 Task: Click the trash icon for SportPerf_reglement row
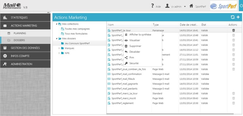click(x=234, y=103)
